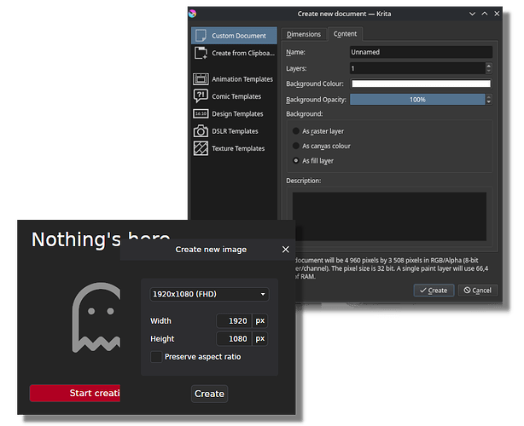Click the Create new image dialog title
The image size is (524, 426).
211,250
